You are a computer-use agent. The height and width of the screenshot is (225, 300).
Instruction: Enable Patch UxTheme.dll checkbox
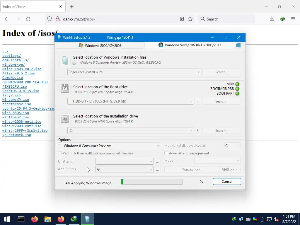pyautogui.click(x=60, y=153)
